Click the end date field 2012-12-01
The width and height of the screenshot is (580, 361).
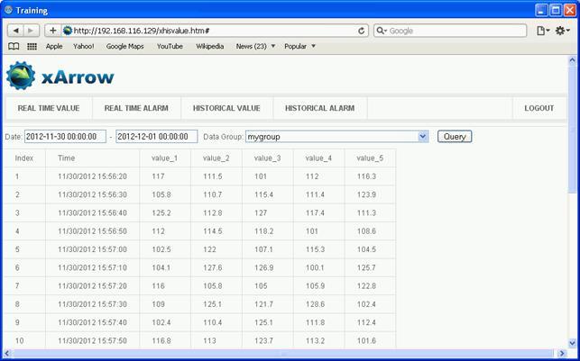[x=157, y=137]
